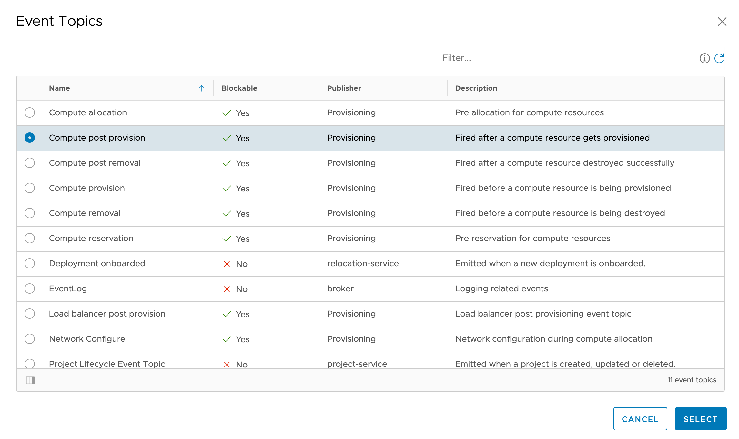
Task: Click the Blockable column header
Action: point(239,88)
